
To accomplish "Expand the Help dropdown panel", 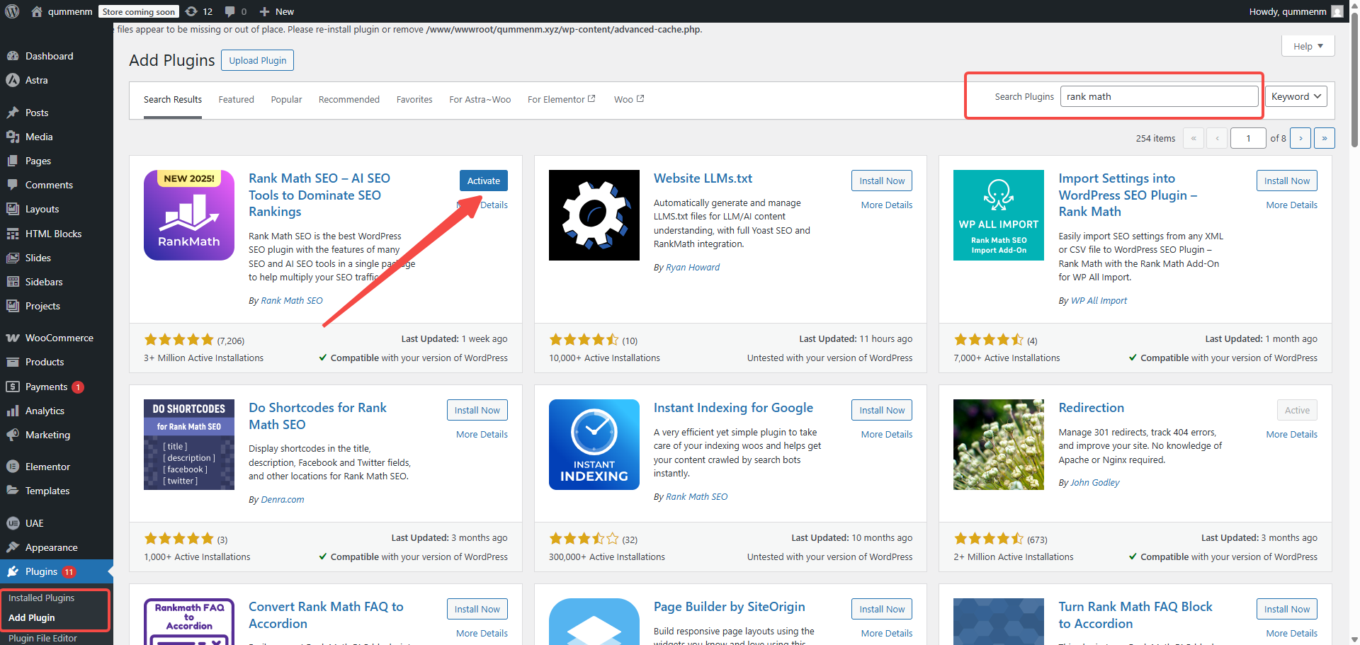I will click(1308, 46).
